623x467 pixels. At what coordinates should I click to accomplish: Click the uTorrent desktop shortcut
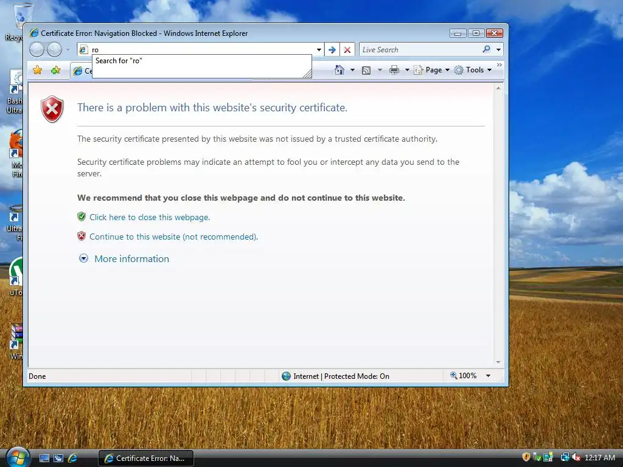click(16, 277)
